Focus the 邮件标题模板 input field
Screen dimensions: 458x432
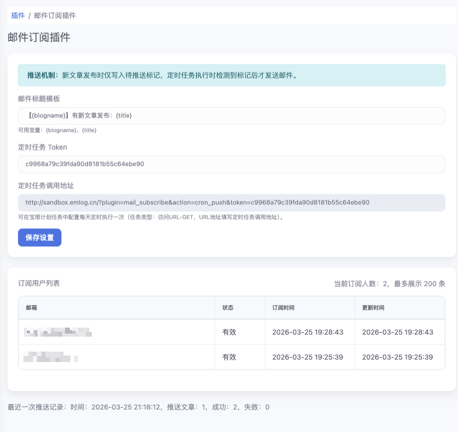[x=232, y=116]
